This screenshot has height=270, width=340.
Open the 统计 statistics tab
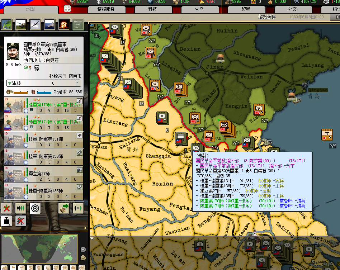coord(331,9)
